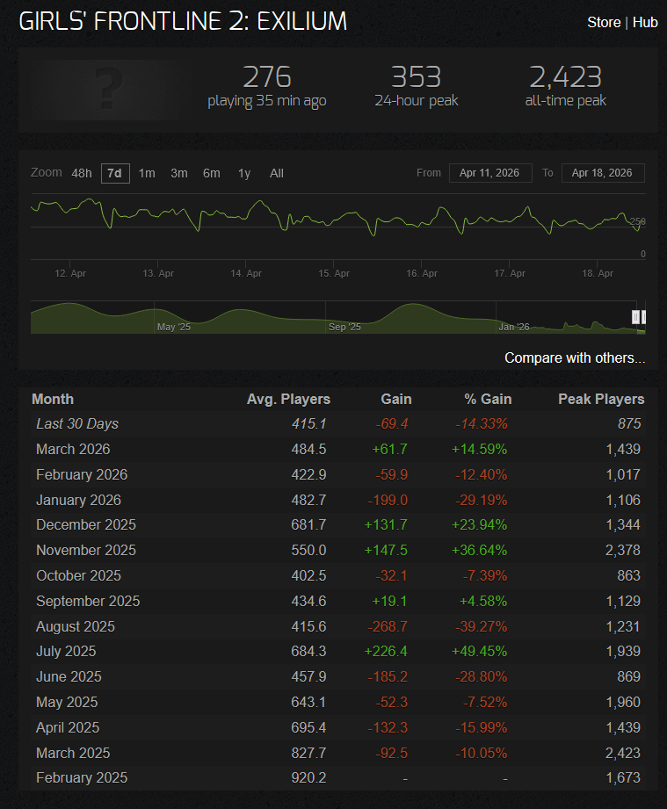This screenshot has width=667, height=809.
Task: Click the +36.64% gain value
Action: coord(479,550)
